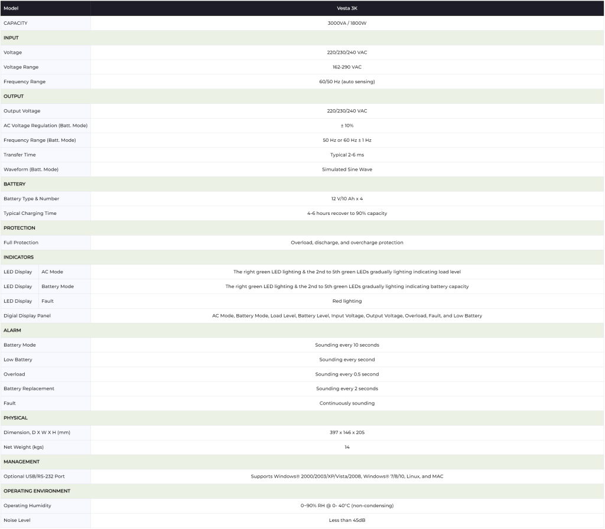605x529 pixels.
Task: Select the LED Display 'Fault' sub-label
Action: pos(47,302)
